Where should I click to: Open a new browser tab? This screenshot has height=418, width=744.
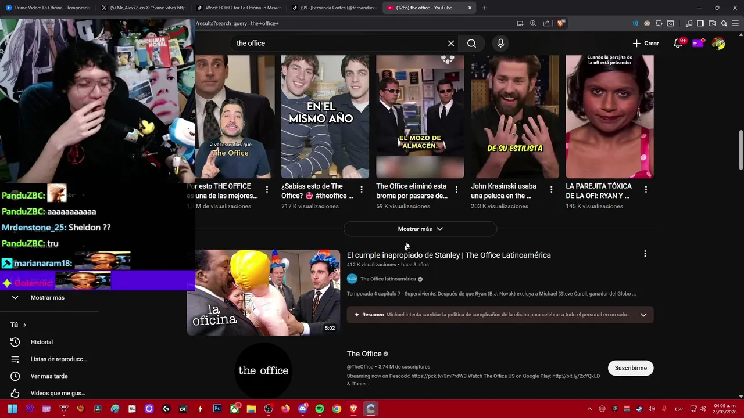point(484,8)
